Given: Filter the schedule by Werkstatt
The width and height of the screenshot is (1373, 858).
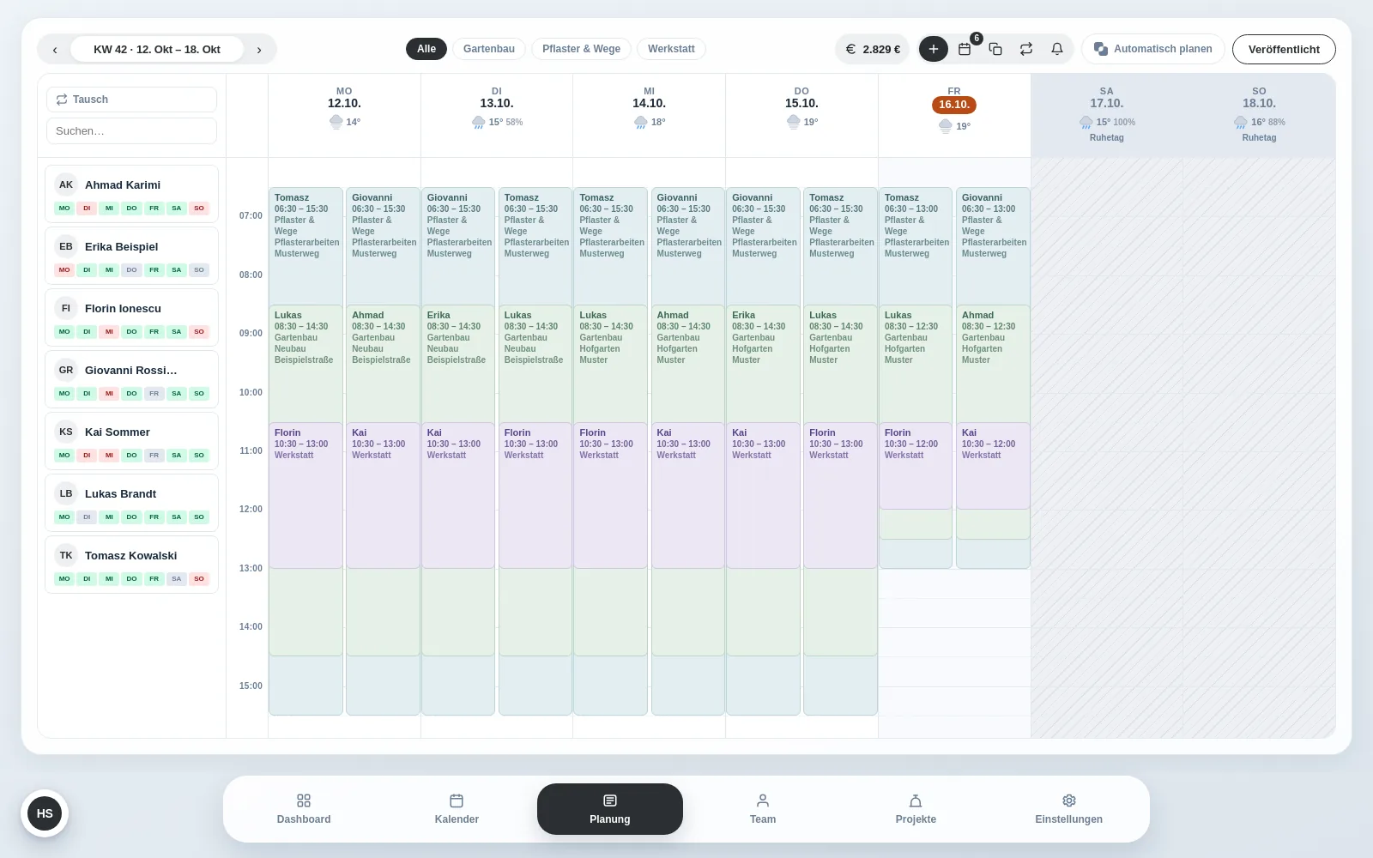Looking at the screenshot, I should 671,49.
